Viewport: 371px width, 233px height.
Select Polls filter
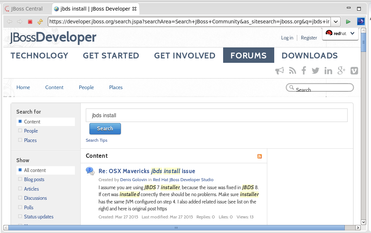28,207
